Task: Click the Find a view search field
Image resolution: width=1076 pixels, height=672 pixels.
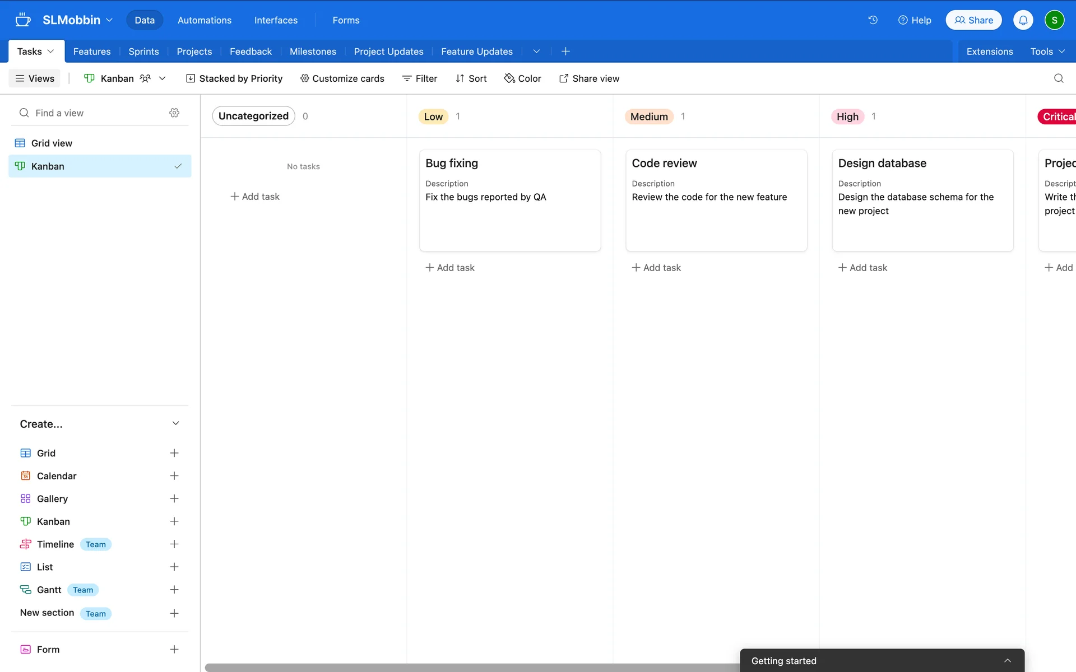Action: pyautogui.click(x=90, y=113)
